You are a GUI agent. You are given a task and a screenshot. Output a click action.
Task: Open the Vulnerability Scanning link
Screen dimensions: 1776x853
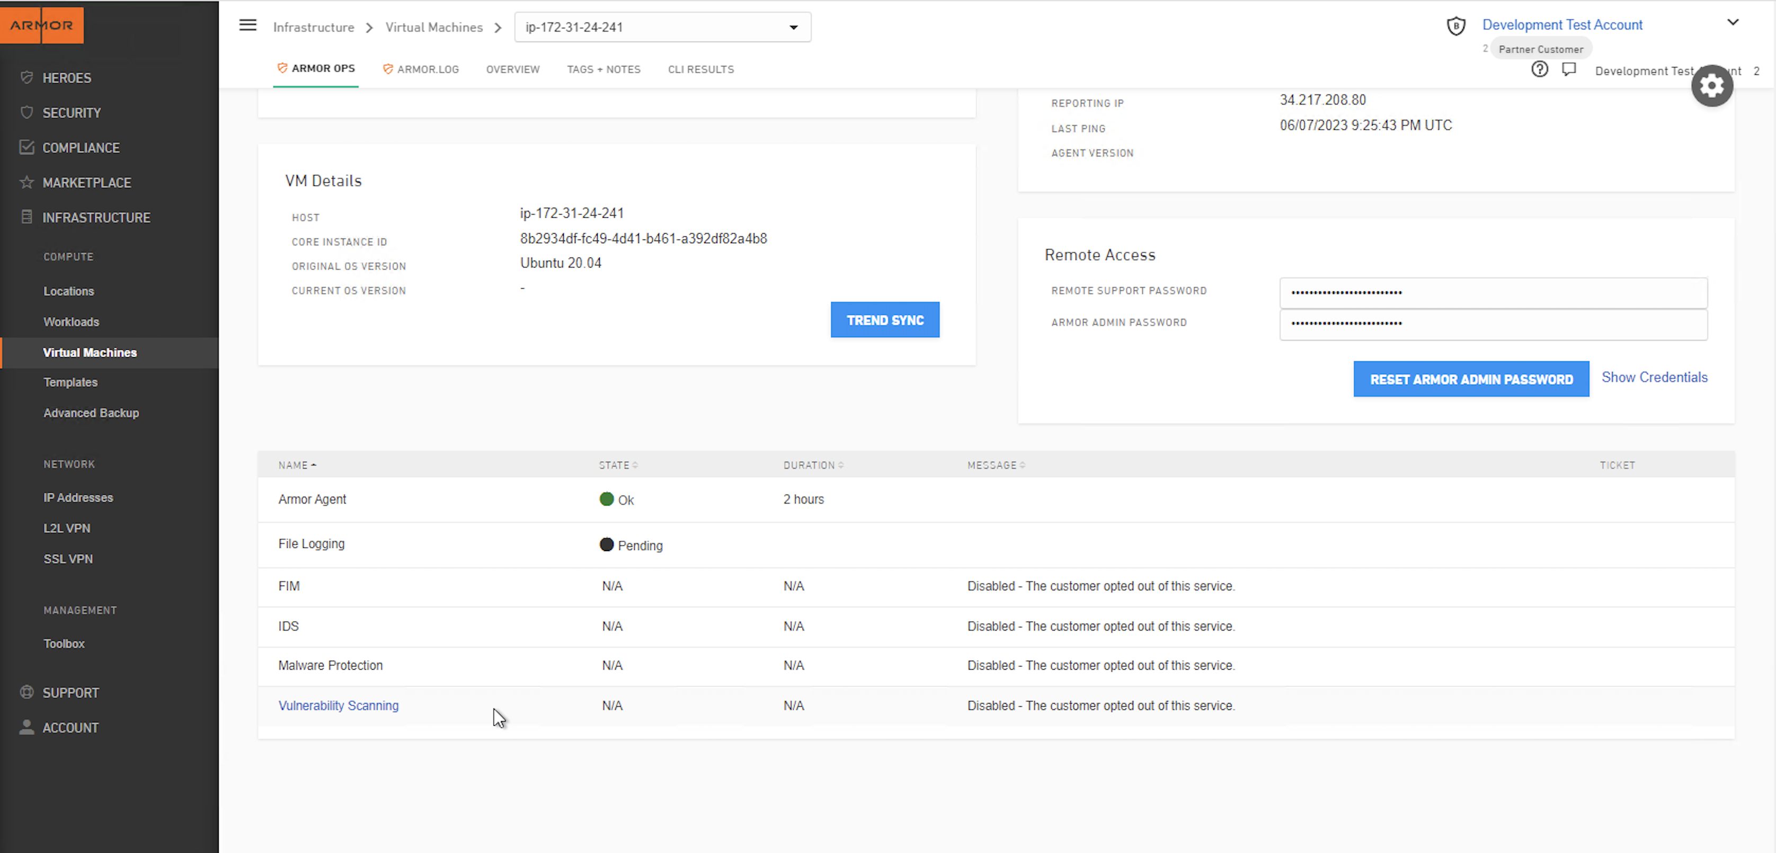(x=338, y=705)
